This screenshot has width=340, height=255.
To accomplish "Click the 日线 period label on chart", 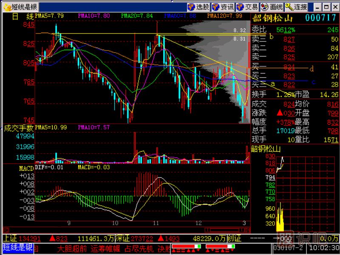I will point(23,17).
